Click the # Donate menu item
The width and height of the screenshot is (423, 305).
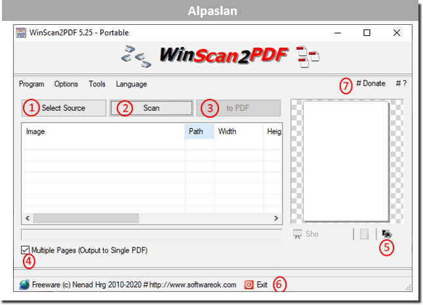371,84
